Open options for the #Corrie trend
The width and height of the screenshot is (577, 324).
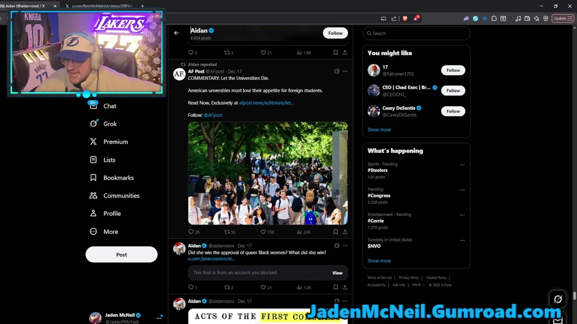[462, 215]
